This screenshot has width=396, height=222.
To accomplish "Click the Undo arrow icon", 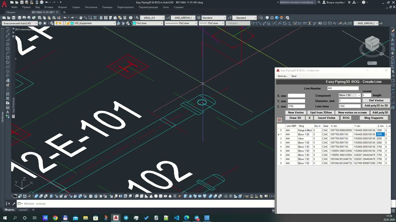I will [x=65, y=18].
